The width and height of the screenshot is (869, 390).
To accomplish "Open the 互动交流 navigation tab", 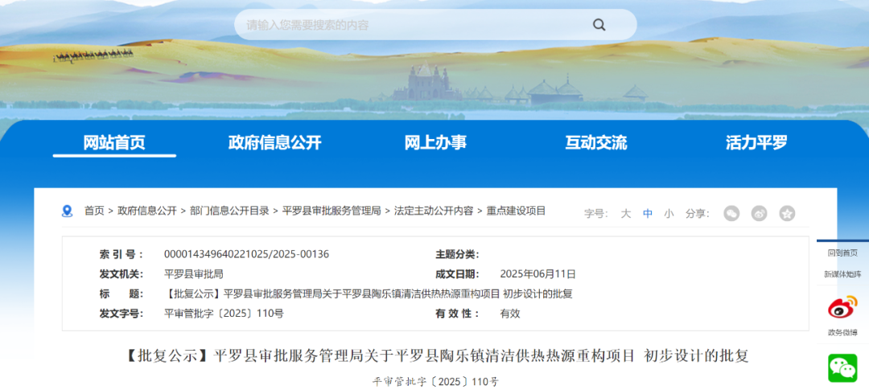I will pos(595,143).
